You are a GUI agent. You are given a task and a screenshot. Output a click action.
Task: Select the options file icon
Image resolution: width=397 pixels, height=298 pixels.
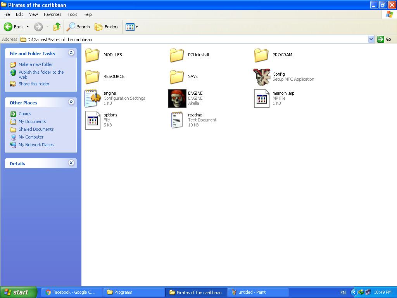pyautogui.click(x=93, y=120)
